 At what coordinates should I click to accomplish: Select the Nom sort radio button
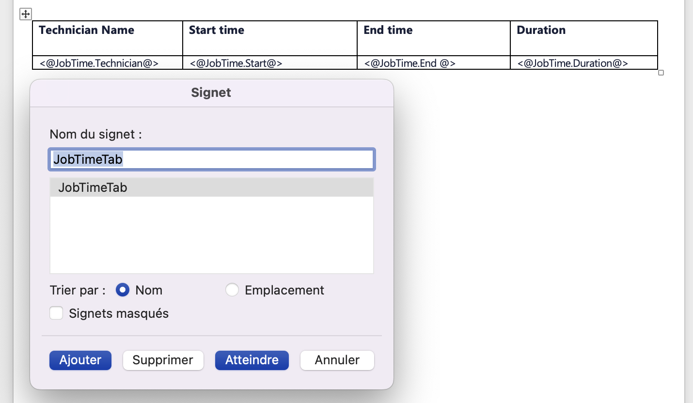click(x=123, y=290)
